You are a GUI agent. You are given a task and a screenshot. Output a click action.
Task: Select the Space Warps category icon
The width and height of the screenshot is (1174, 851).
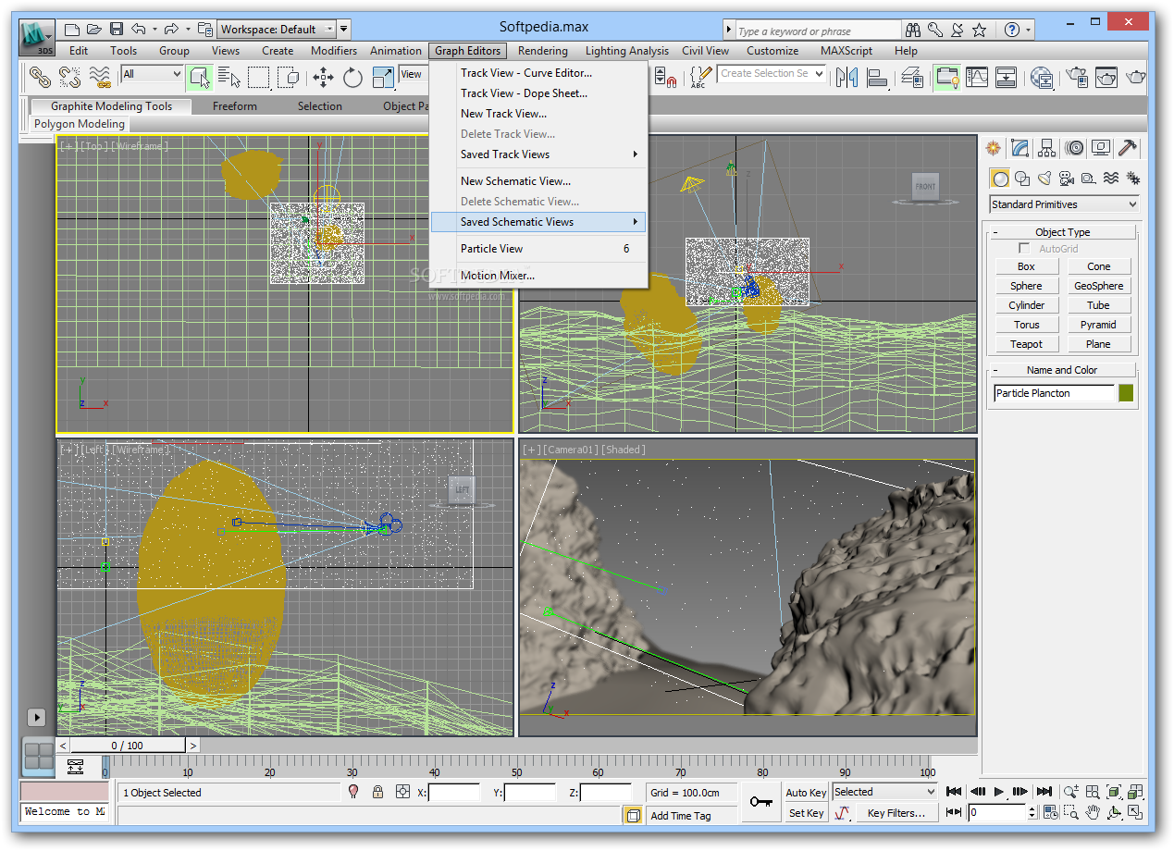1111,179
